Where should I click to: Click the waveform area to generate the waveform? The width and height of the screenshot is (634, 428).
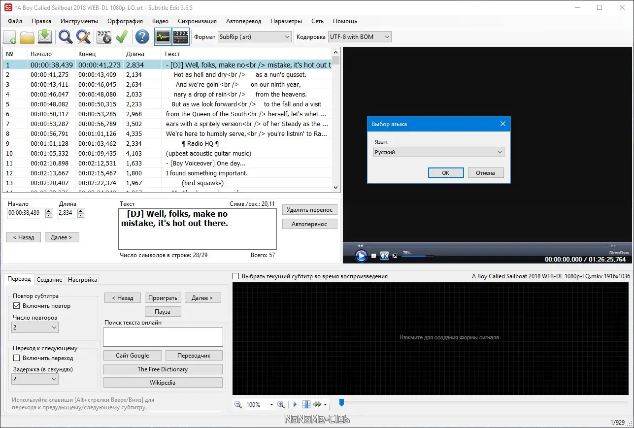point(431,338)
